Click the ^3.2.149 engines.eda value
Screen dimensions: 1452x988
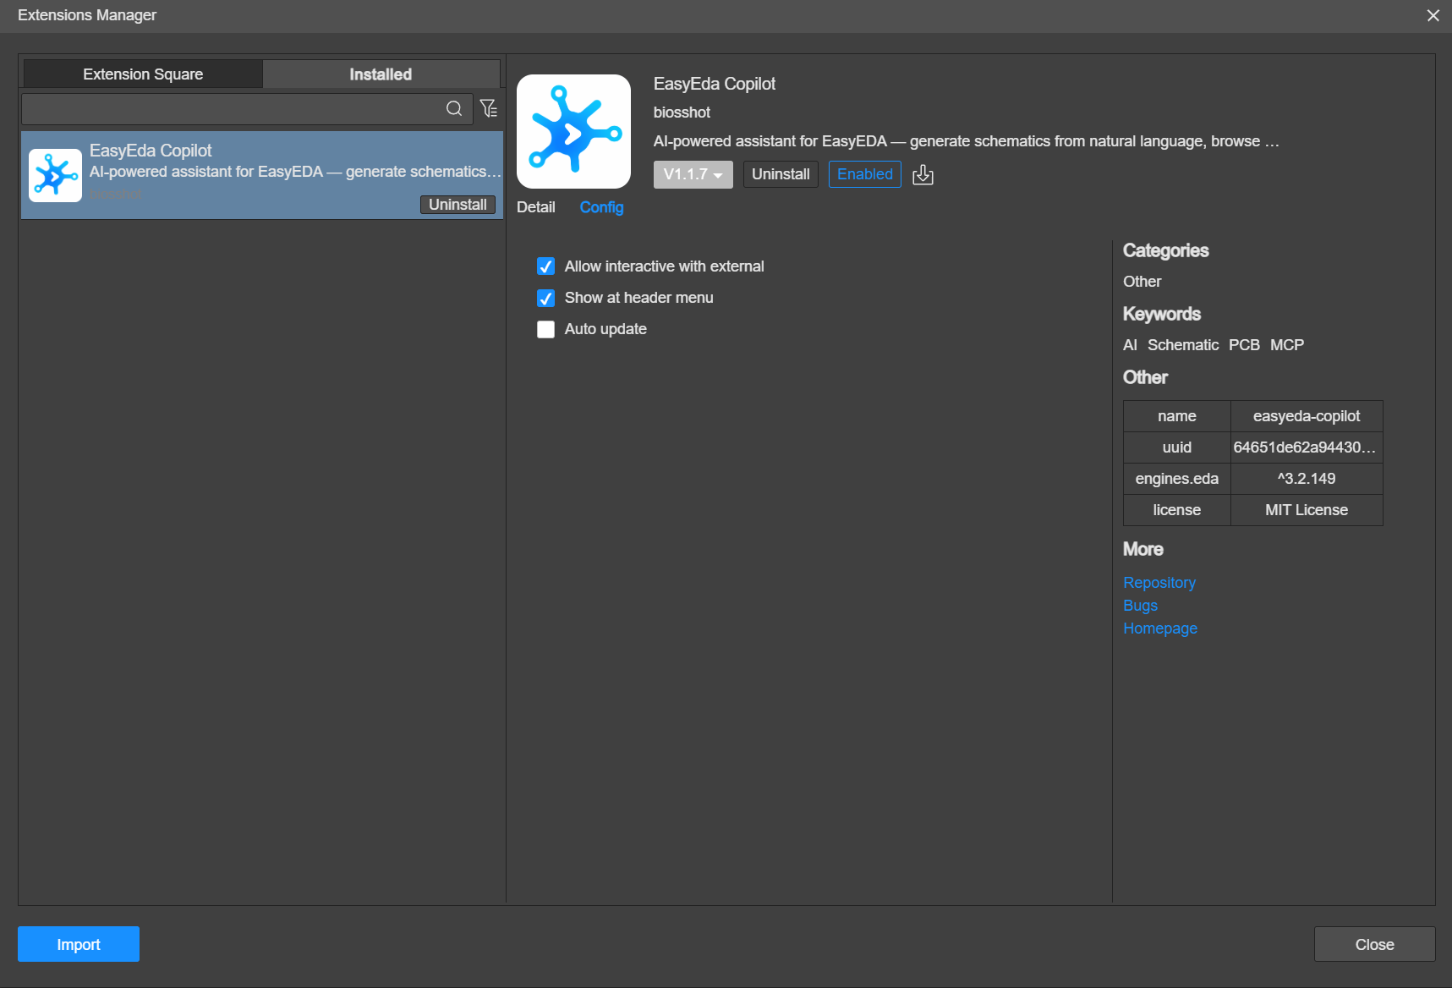(1307, 479)
